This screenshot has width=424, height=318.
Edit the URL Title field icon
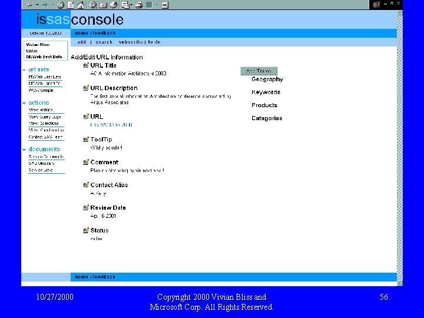click(86, 65)
